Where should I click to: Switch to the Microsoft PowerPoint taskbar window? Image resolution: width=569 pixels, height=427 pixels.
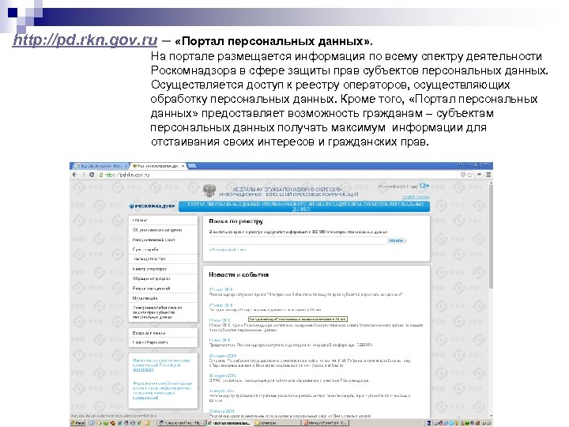tap(326, 423)
